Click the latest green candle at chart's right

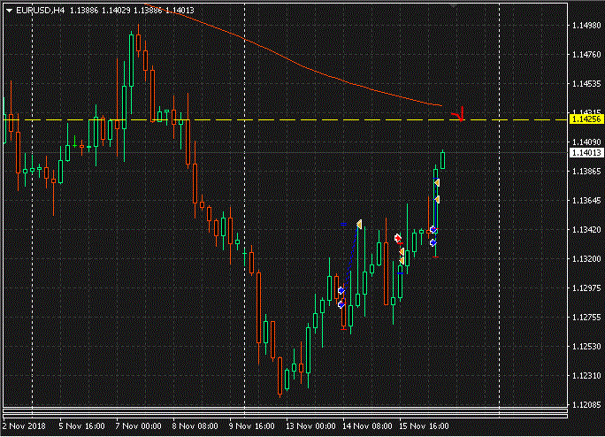(442, 159)
